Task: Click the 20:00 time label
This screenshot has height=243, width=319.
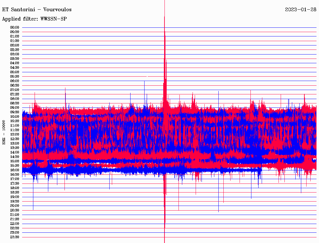Action: coord(15,206)
